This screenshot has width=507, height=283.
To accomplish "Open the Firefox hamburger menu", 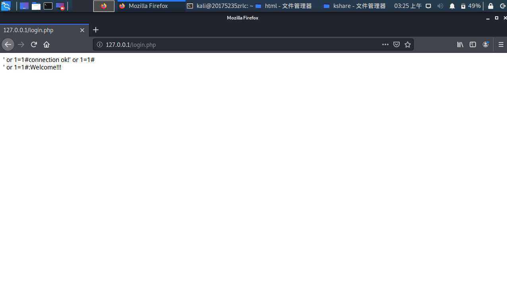I will (x=501, y=44).
